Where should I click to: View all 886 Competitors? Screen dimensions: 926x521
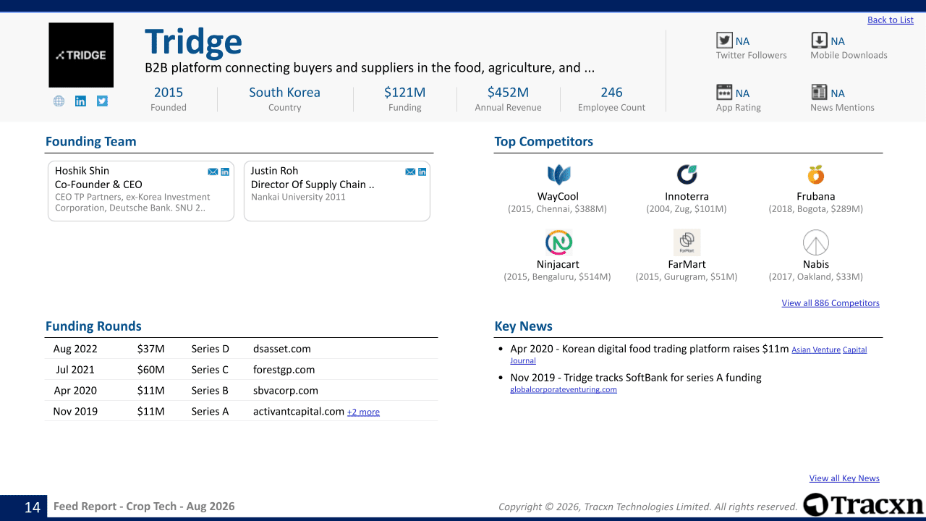pyautogui.click(x=831, y=303)
